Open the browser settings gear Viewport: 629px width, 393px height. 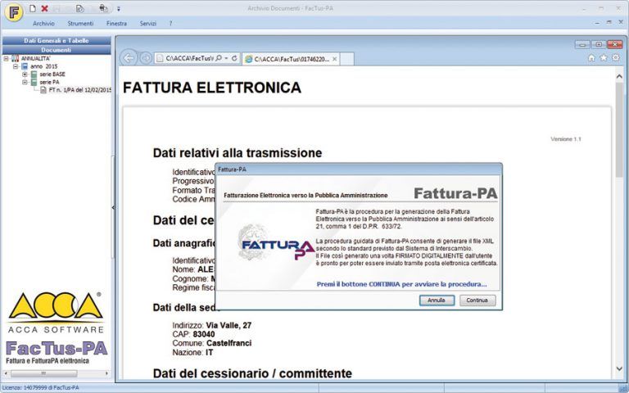coord(616,58)
